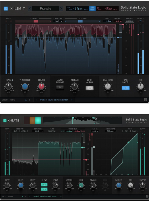Enable EXT sidechain in X-Gate
The image size is (149, 201).
[16, 131]
